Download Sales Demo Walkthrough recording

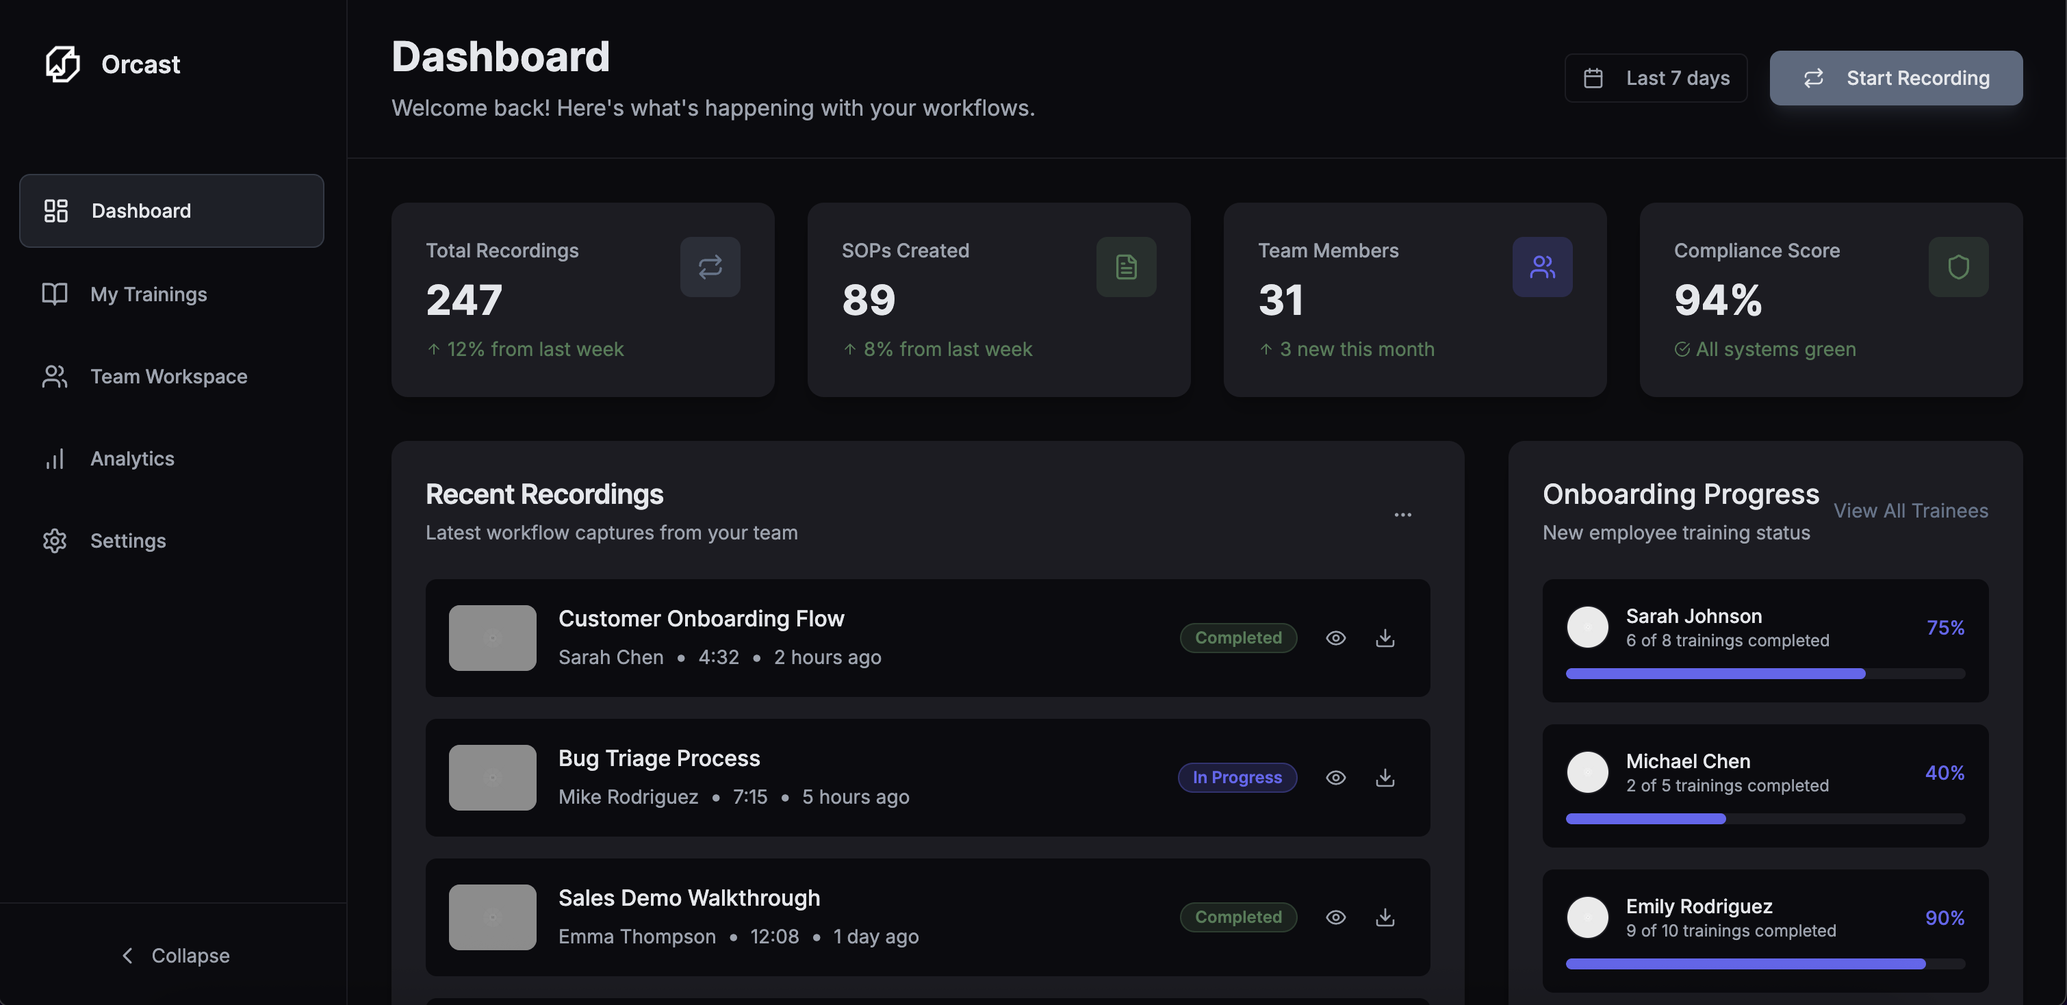1385,917
